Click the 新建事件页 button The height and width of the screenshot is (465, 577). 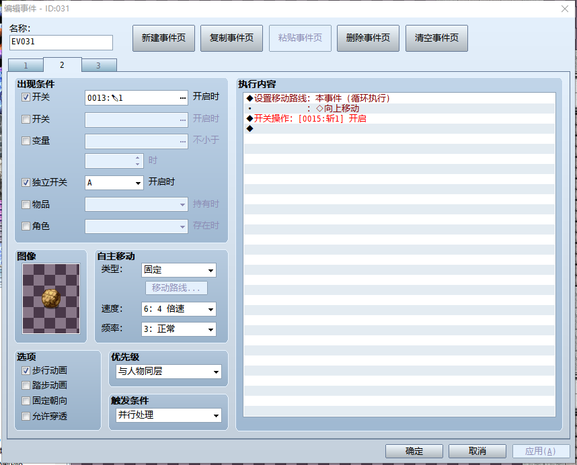tap(163, 38)
